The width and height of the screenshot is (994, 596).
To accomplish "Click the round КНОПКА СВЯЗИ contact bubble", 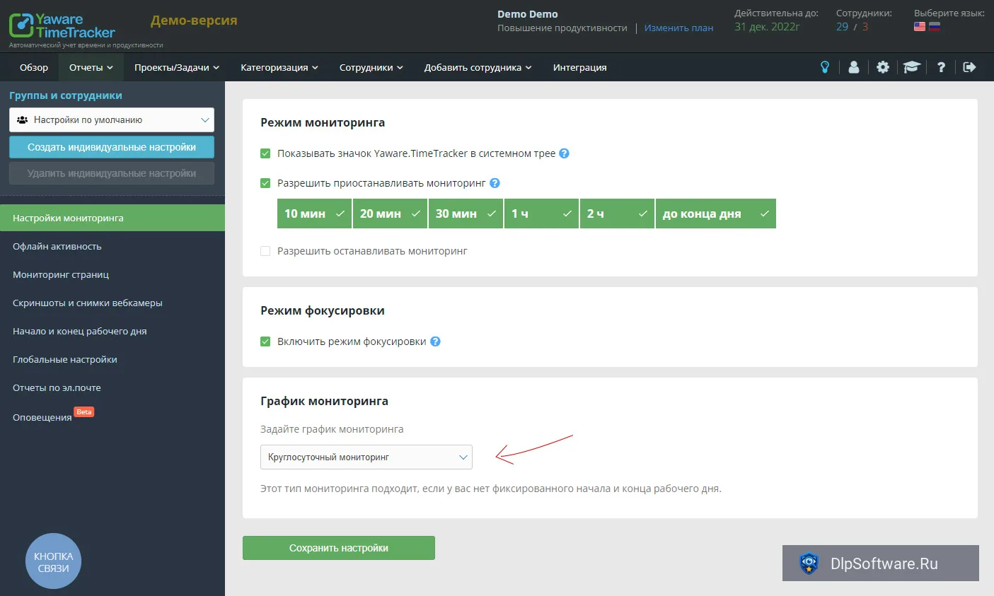I will (x=53, y=561).
